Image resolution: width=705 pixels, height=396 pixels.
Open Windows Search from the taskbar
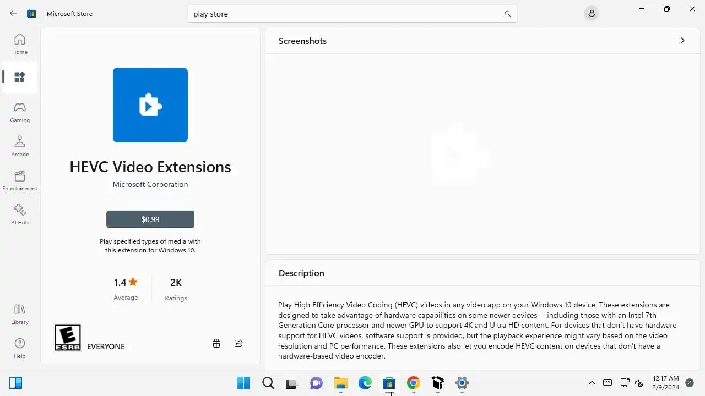268,383
